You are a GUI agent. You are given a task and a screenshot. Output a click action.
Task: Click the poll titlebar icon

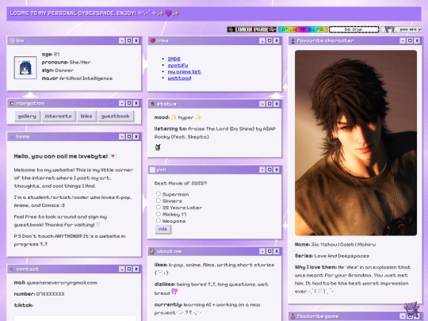153,170
